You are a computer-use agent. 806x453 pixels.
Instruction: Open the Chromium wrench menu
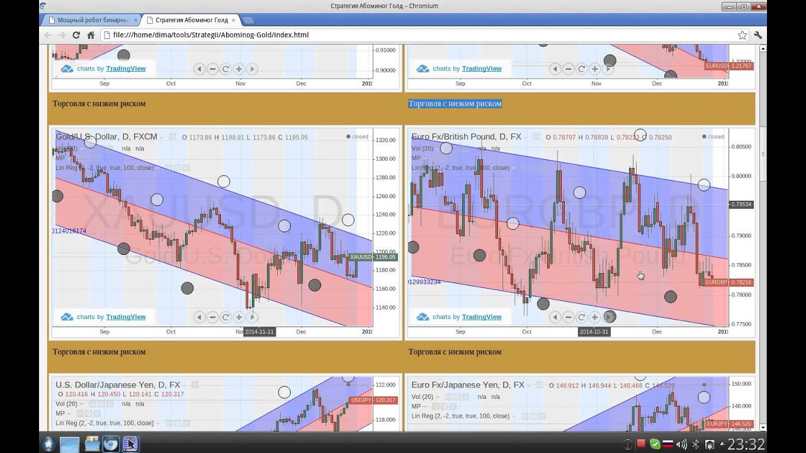(758, 35)
